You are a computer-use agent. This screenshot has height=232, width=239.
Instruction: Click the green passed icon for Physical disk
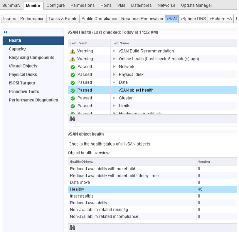(x=73, y=75)
